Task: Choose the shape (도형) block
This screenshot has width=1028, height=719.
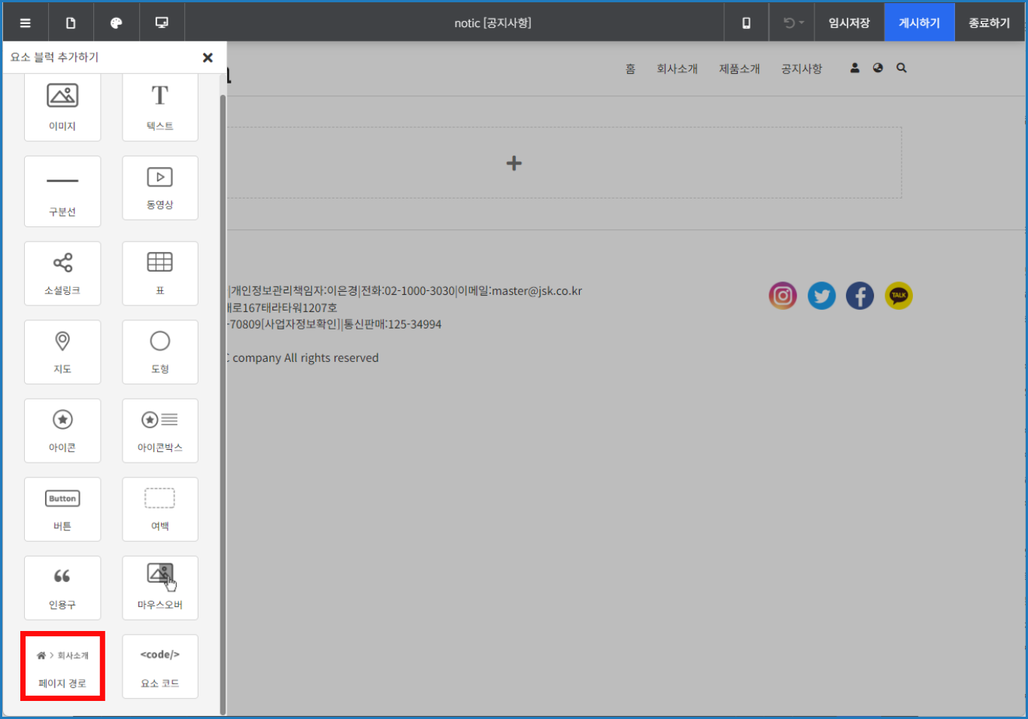Action: (x=160, y=352)
